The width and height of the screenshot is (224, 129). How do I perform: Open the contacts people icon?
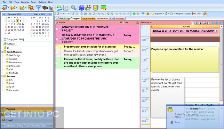coord(31,8)
